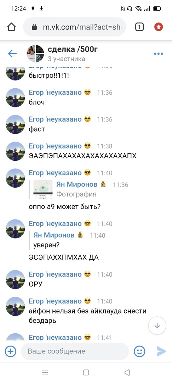172x383 pixels.
Task: Tap the red browser update arrow icon
Action: 158,27
